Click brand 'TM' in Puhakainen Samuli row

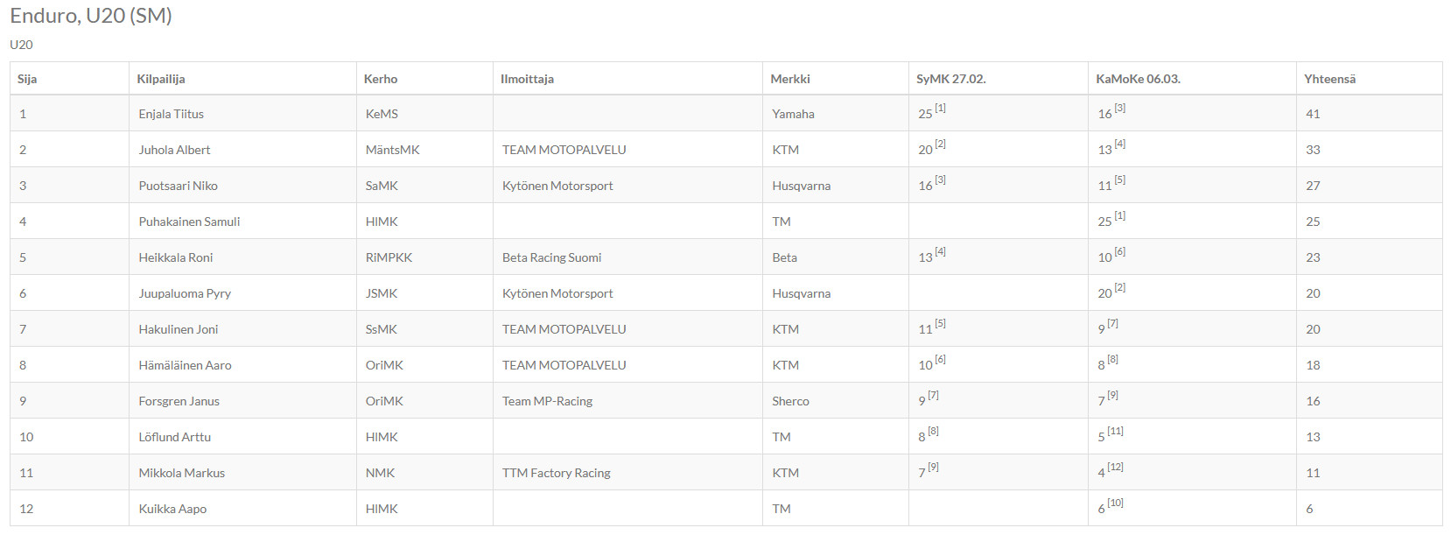point(782,222)
